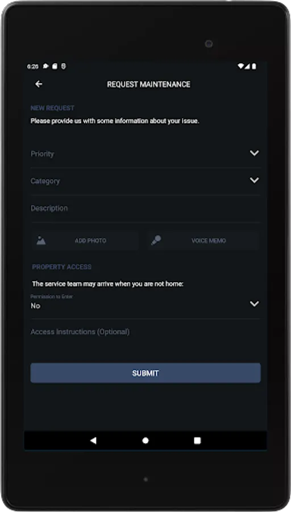Tap the Voice Memo button
The height and width of the screenshot is (512, 291).
tap(203, 241)
